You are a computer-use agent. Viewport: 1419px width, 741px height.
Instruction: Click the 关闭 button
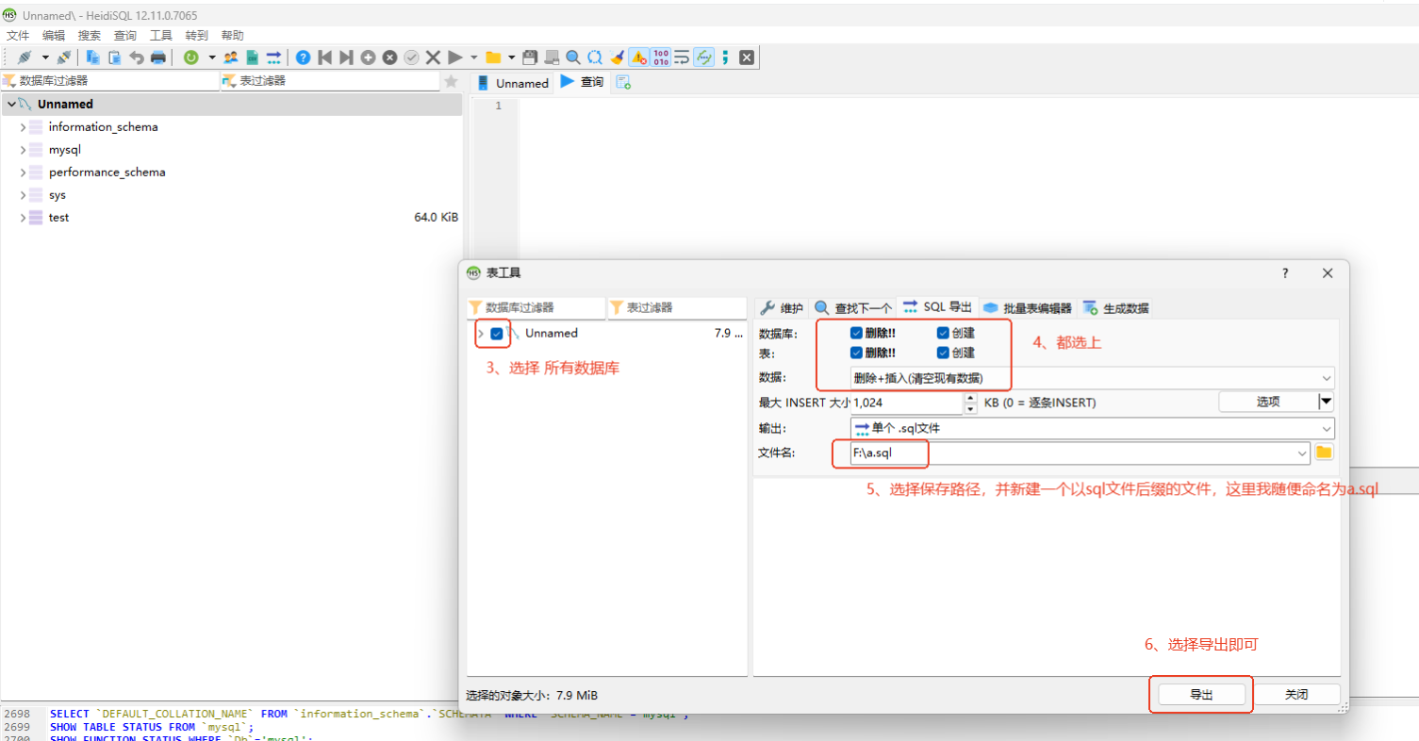pyautogui.click(x=1296, y=695)
